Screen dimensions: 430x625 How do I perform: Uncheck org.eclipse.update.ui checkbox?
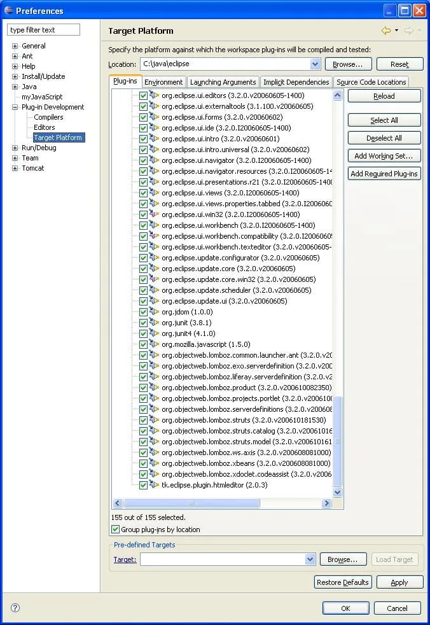(144, 301)
